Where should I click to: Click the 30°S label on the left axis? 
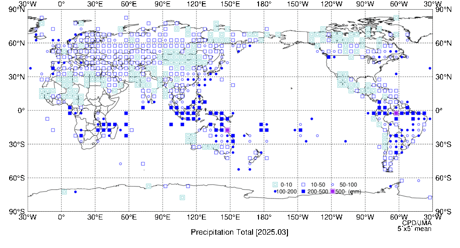(17, 144)
